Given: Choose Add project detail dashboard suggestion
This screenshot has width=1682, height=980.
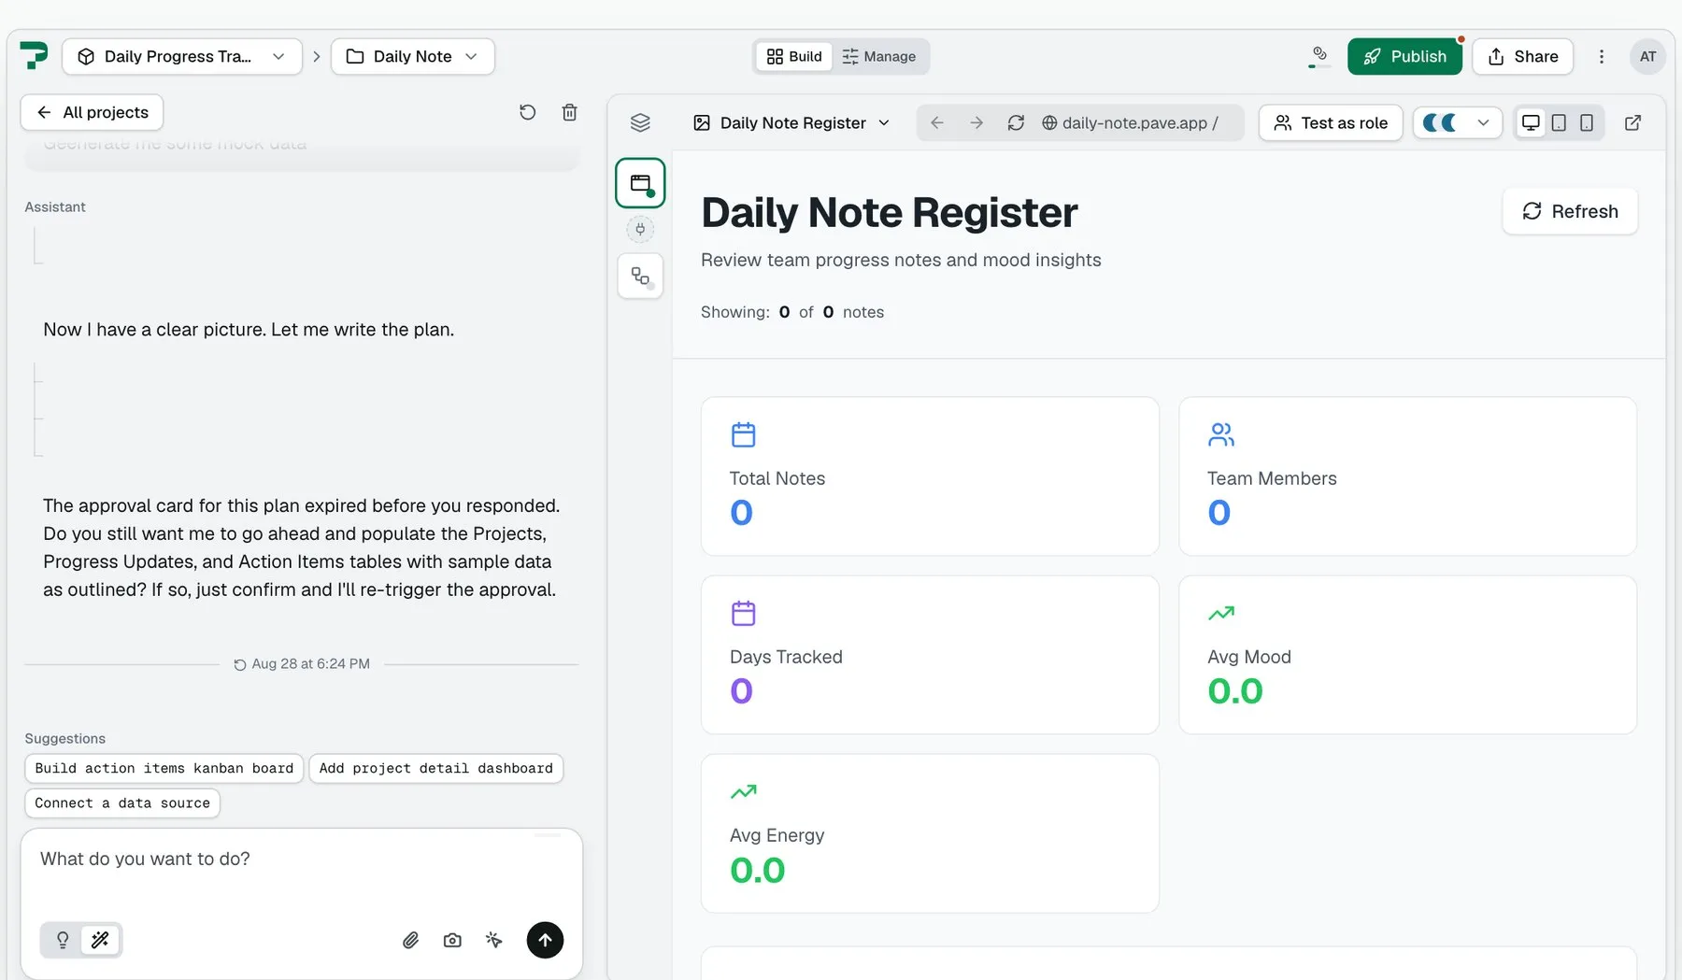Looking at the screenshot, I should pos(436,768).
